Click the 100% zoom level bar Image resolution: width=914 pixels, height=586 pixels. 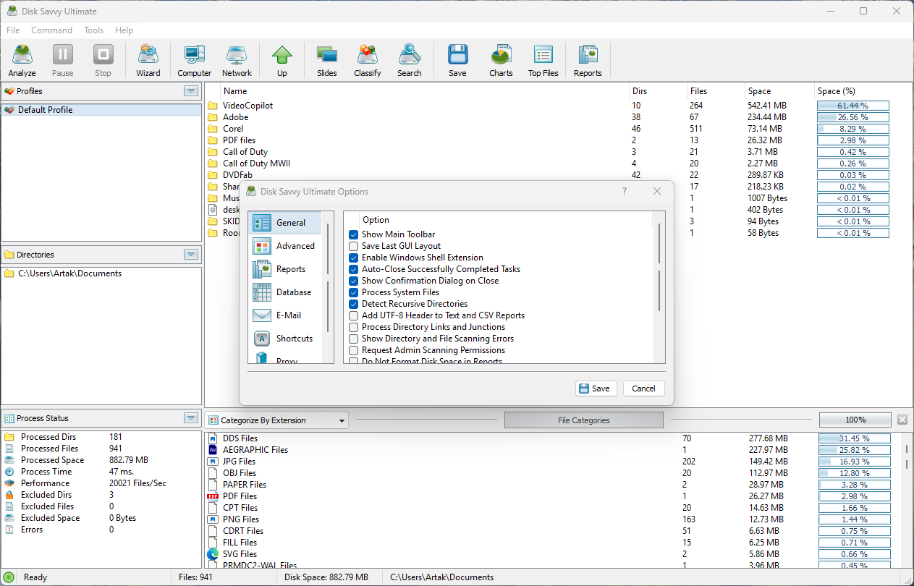click(855, 420)
